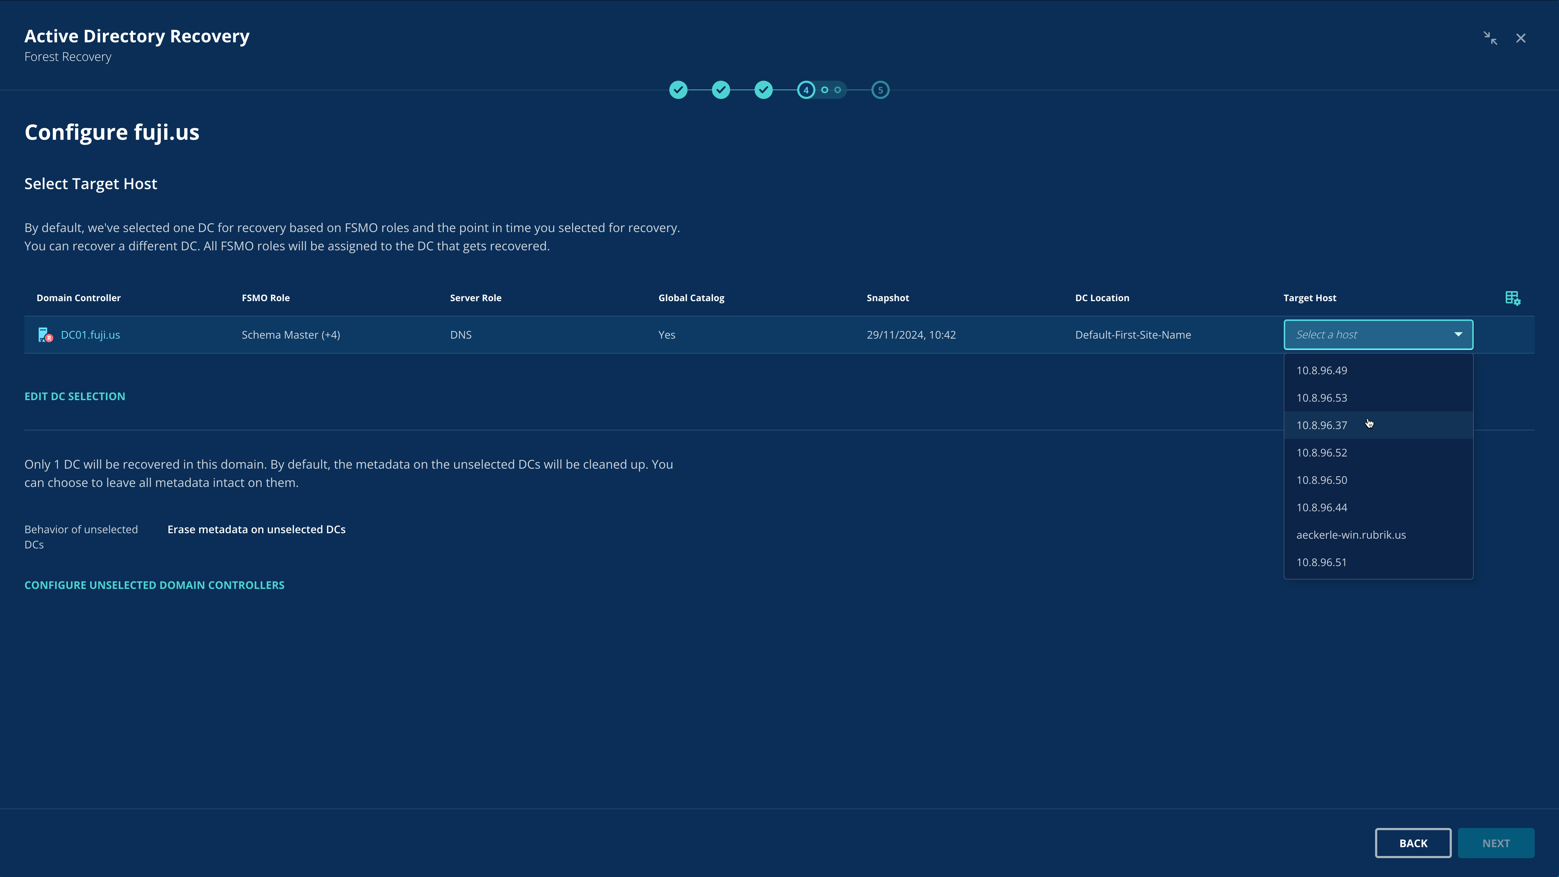Screen dimensions: 1559x877
Task: Click first sub-step dot after step 4
Action: click(x=824, y=90)
